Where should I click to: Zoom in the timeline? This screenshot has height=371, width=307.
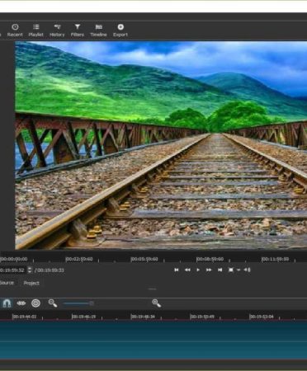156,303
